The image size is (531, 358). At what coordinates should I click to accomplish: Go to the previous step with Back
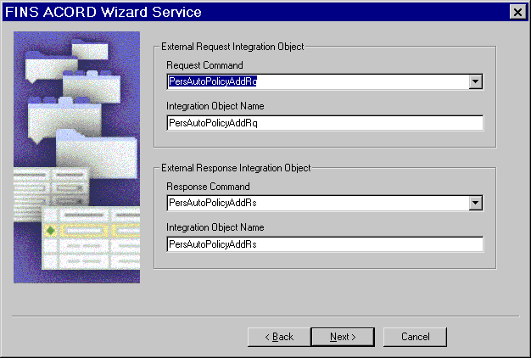pyautogui.click(x=279, y=337)
